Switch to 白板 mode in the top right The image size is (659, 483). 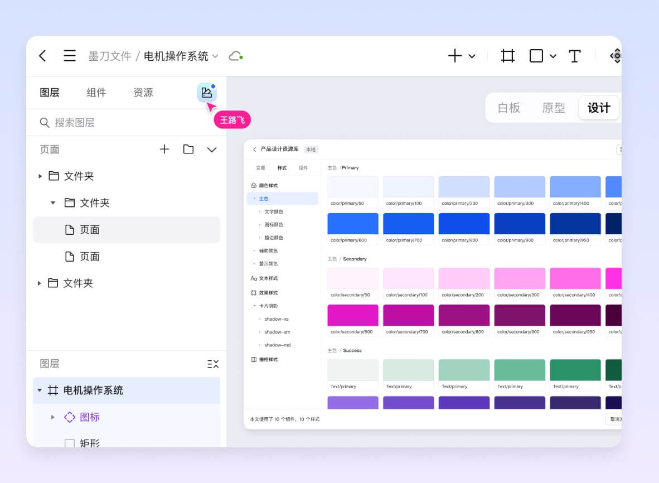(508, 108)
